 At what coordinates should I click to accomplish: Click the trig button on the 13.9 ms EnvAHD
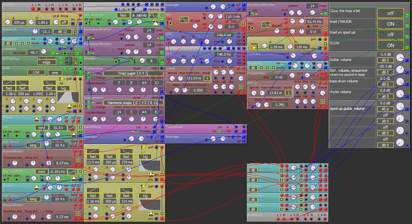[x=145, y=157]
